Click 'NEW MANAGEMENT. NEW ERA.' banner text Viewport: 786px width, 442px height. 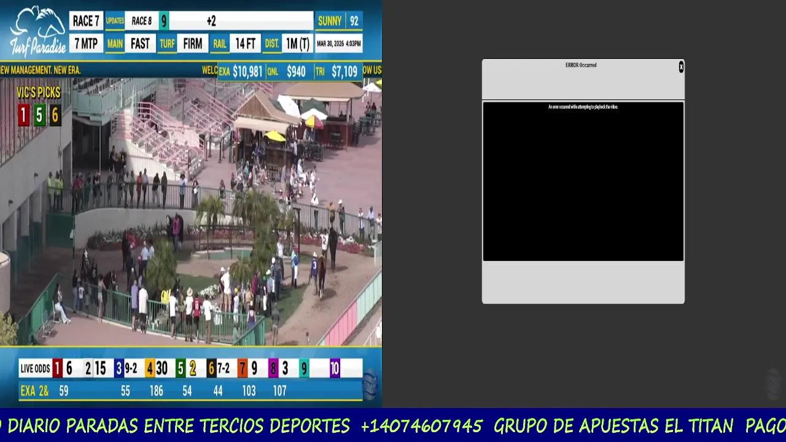(41, 71)
